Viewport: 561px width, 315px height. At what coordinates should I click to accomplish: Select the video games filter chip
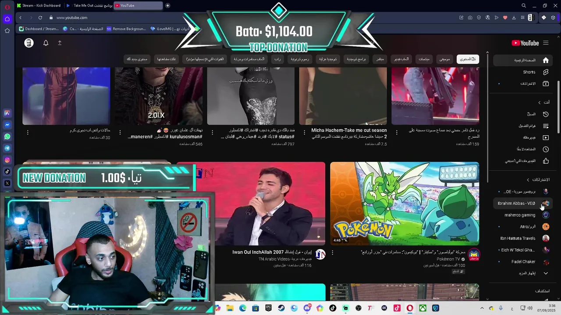pos(401,59)
